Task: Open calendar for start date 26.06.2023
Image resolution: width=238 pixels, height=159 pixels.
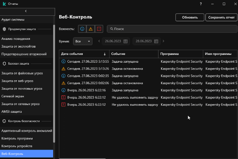Action: click(x=126, y=41)
